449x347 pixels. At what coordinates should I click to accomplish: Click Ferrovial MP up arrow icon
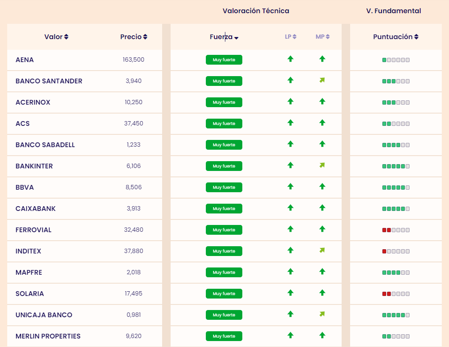pyautogui.click(x=322, y=229)
